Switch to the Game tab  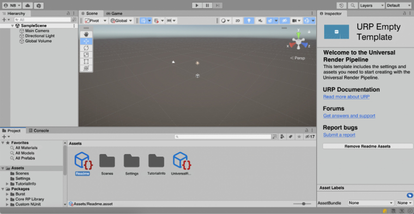coord(114,14)
